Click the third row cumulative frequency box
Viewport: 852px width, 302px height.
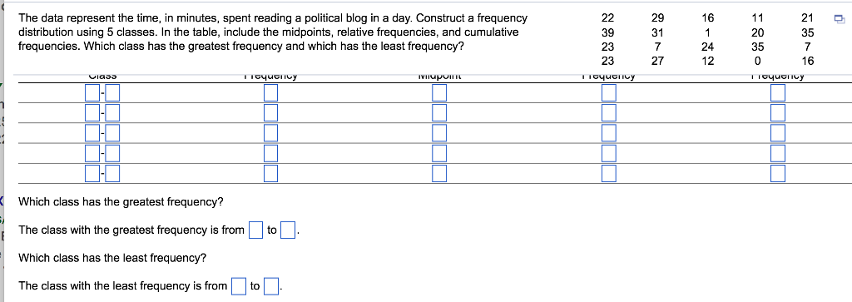click(x=778, y=133)
